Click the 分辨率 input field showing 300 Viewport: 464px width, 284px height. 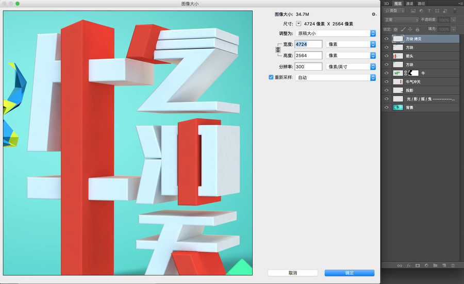click(x=308, y=66)
